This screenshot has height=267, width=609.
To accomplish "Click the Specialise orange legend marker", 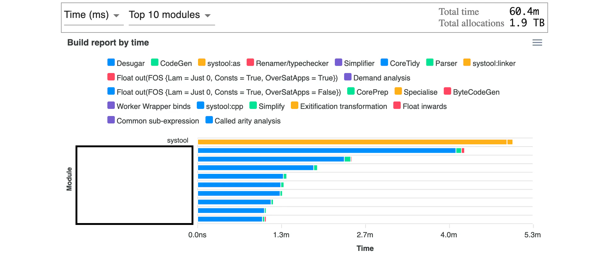I will (x=398, y=91).
